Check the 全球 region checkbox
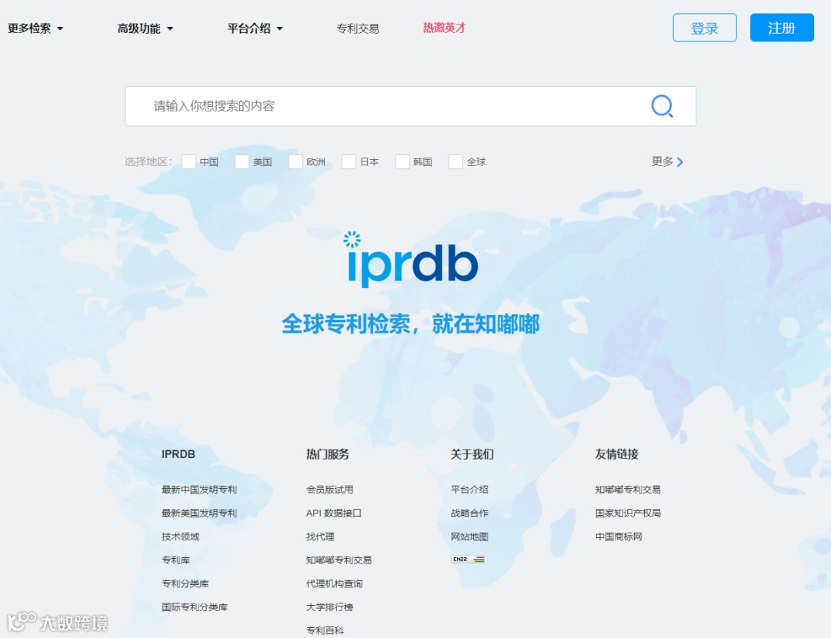Screen dimensions: 831x638 coord(456,161)
